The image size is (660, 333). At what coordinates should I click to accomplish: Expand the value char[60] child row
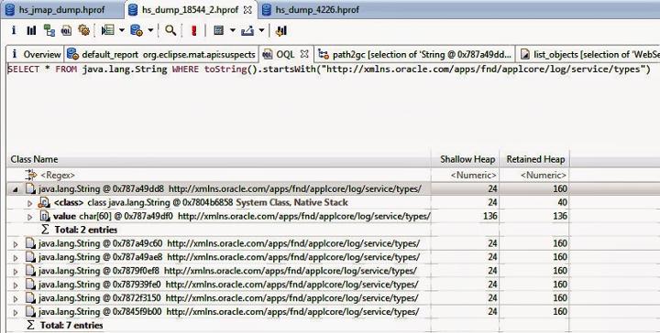[29, 217]
